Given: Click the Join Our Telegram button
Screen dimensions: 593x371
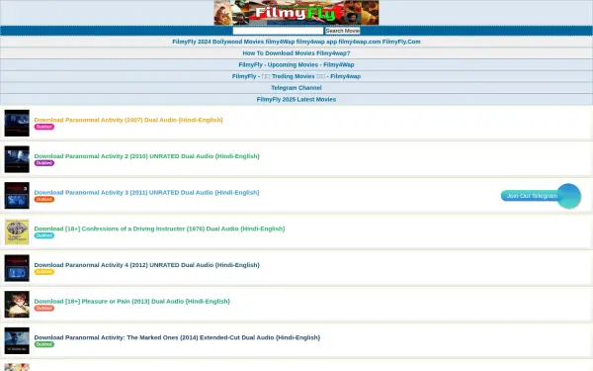Looking at the screenshot, I should (541, 196).
